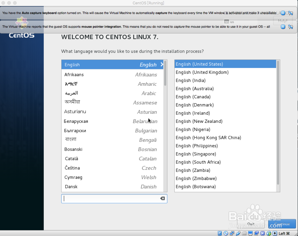This screenshot has width=298, height=236.
Task: Select Čeština in the language list
Action: click(x=112, y=168)
